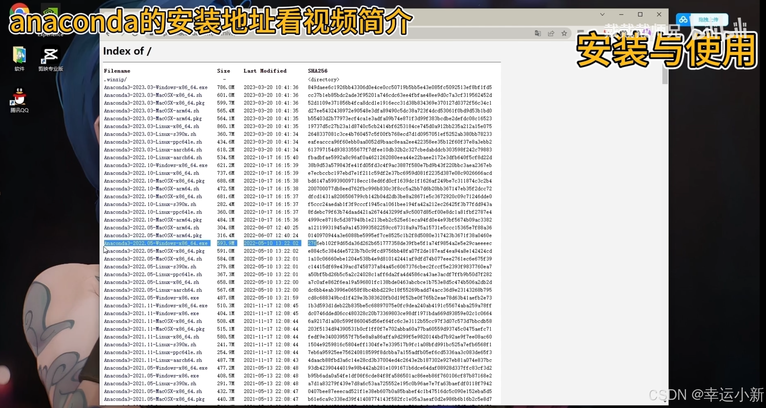Click the translate page icon in address bar
Viewport: 766px width, 408px height.
(x=538, y=33)
